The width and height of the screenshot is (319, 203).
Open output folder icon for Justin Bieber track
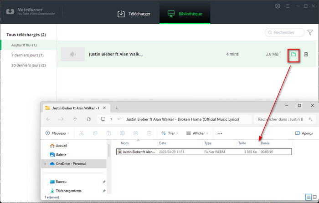coord(293,54)
